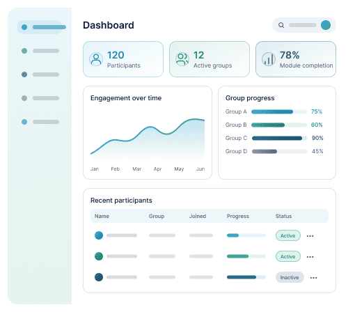
Task: Sort by the Progress column header
Action: click(x=238, y=216)
